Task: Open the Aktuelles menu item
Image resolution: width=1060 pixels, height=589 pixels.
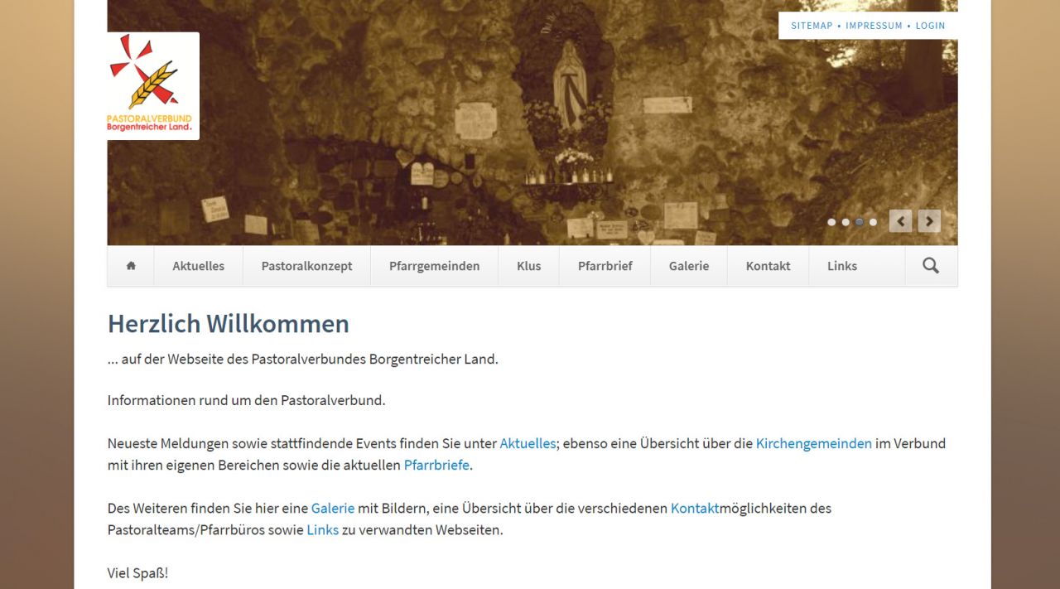Action: 199,266
